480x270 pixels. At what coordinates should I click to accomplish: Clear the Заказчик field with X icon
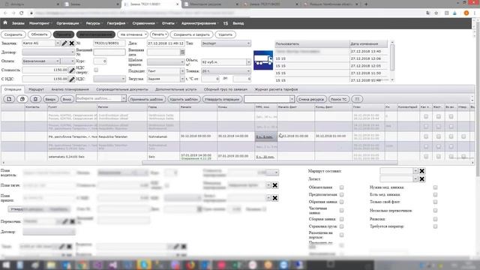pyautogui.click(x=72, y=43)
